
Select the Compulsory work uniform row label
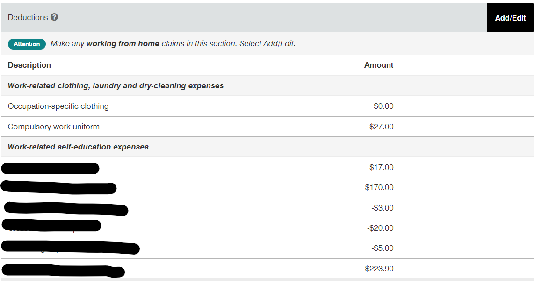(53, 127)
